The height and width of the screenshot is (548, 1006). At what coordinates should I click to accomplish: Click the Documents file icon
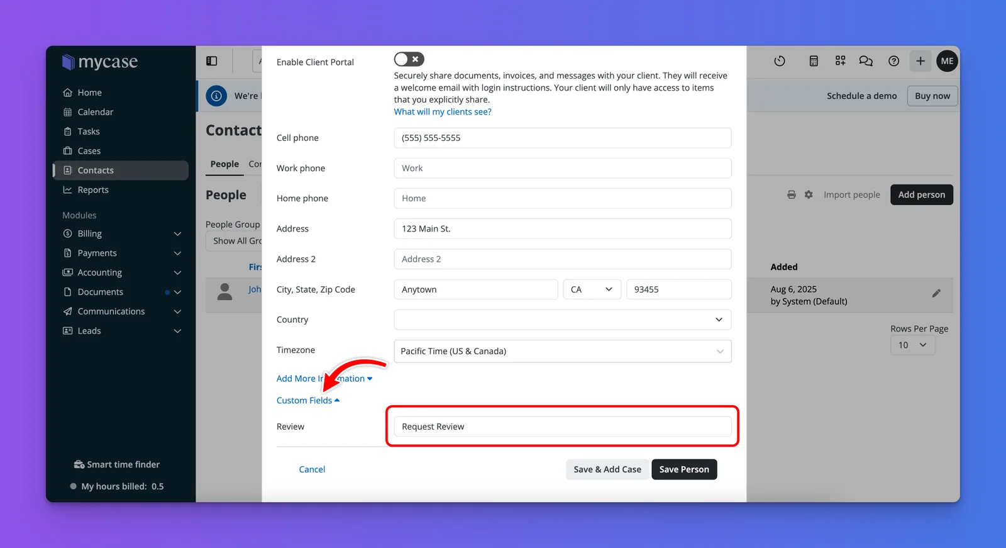67,292
